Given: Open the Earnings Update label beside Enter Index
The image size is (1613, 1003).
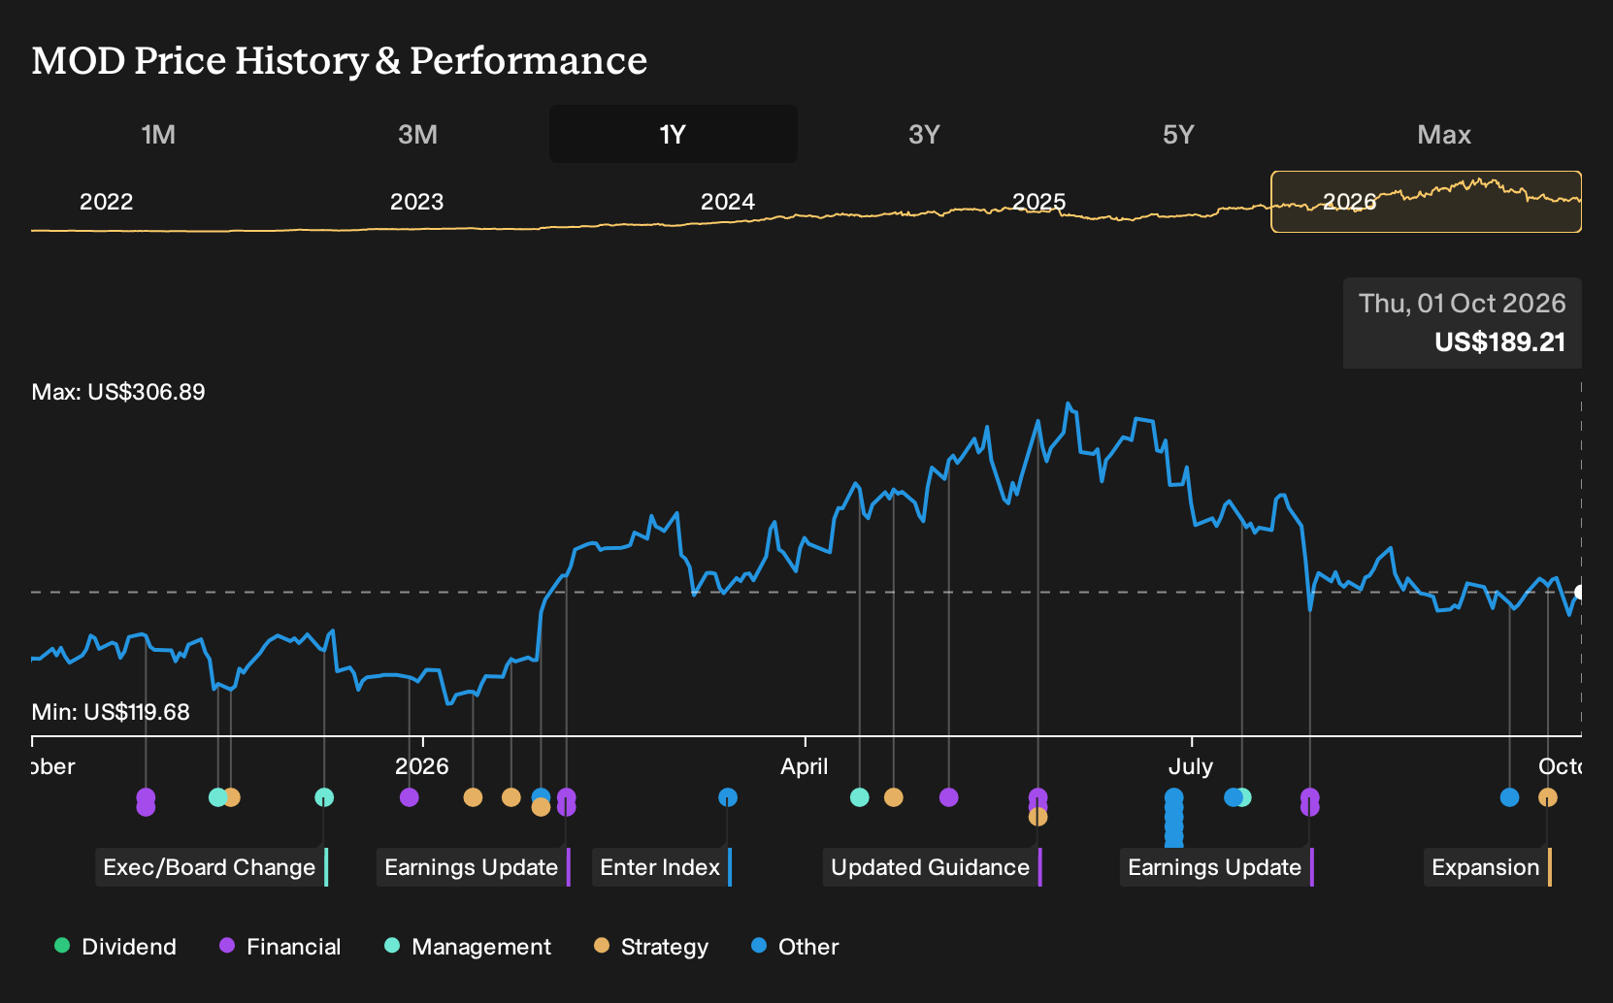Looking at the screenshot, I should point(474,867).
